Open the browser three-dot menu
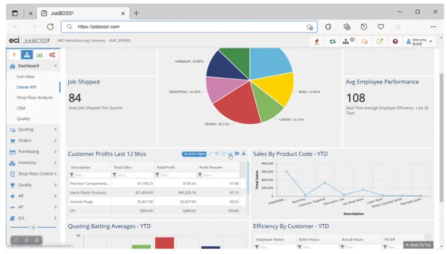The height and width of the screenshot is (254, 447). pos(434,27)
